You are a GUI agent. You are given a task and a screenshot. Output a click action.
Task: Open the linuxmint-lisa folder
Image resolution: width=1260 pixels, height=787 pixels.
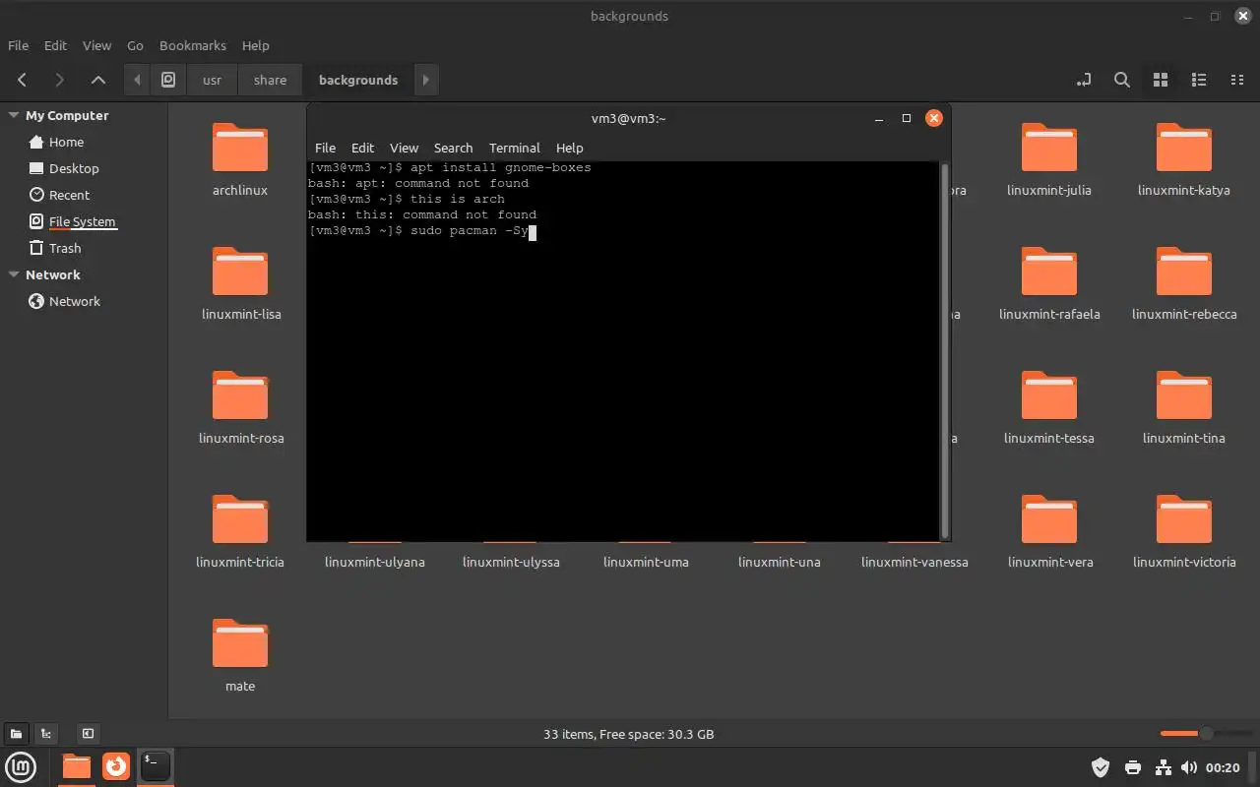[240, 283]
